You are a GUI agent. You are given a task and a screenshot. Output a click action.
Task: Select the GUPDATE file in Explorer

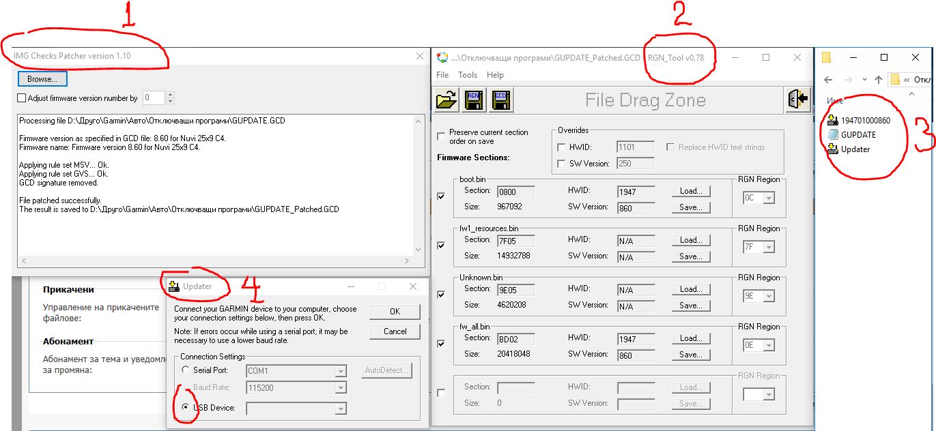coord(832,135)
